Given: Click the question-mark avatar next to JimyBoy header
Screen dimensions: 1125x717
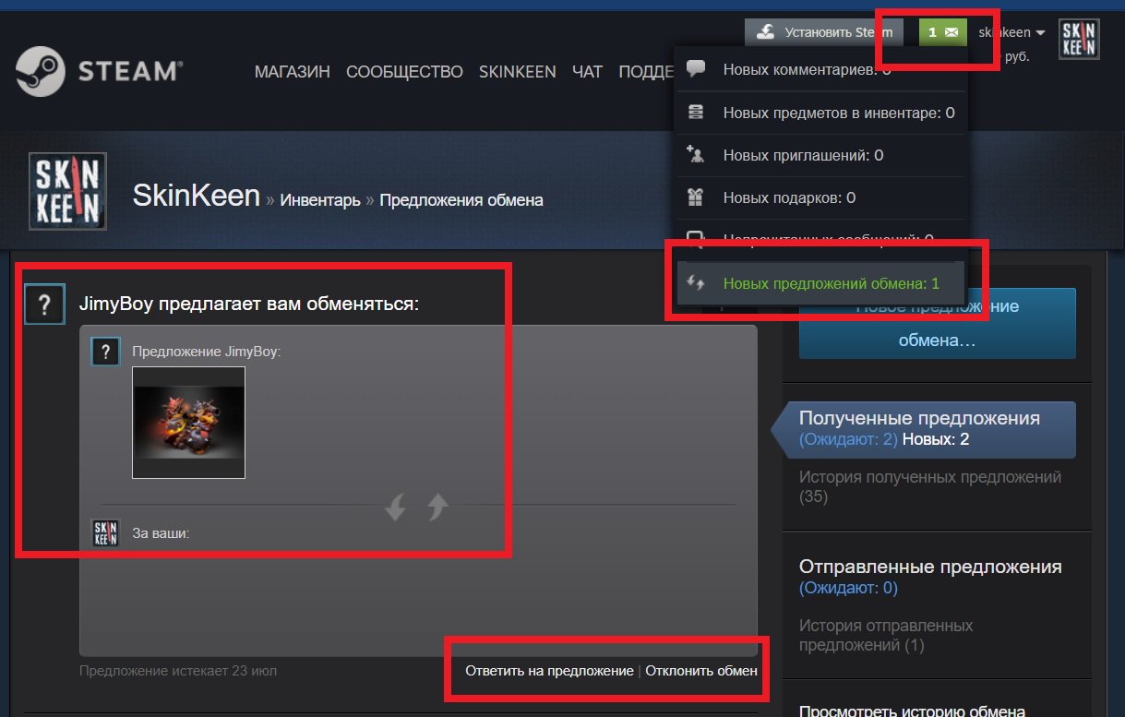Looking at the screenshot, I should point(44,305).
